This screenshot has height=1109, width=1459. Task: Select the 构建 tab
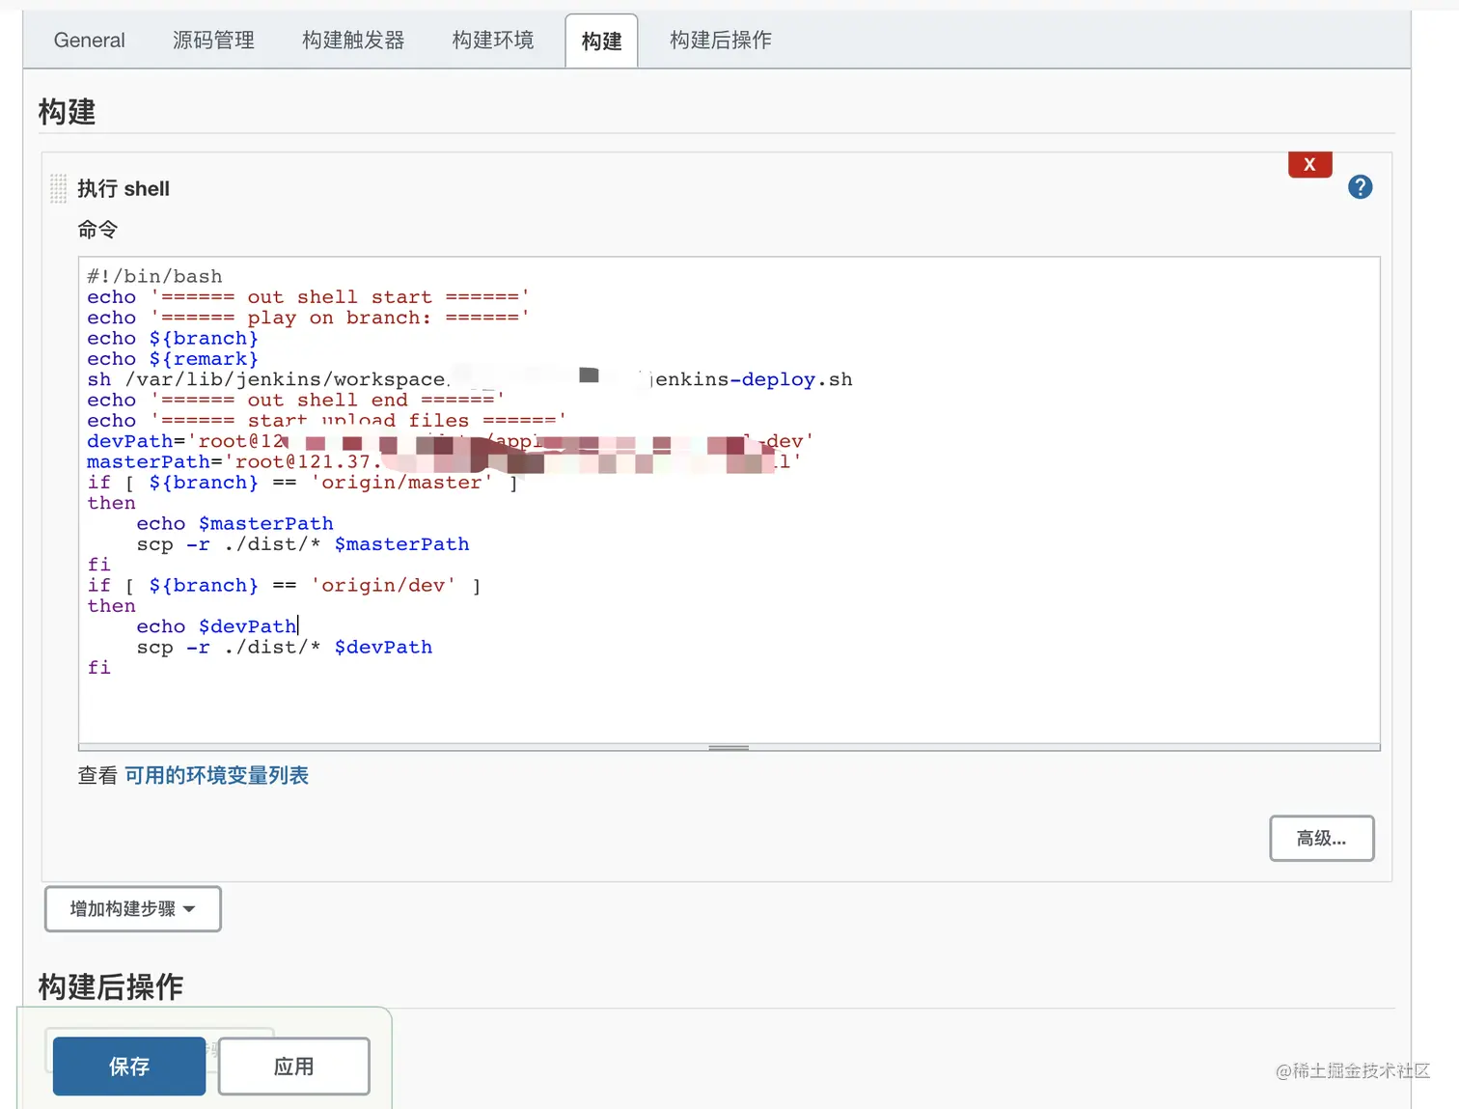[601, 42]
